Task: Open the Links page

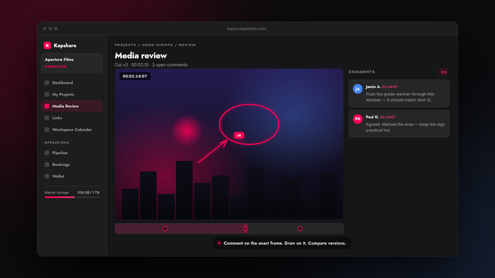Action: 72,118
